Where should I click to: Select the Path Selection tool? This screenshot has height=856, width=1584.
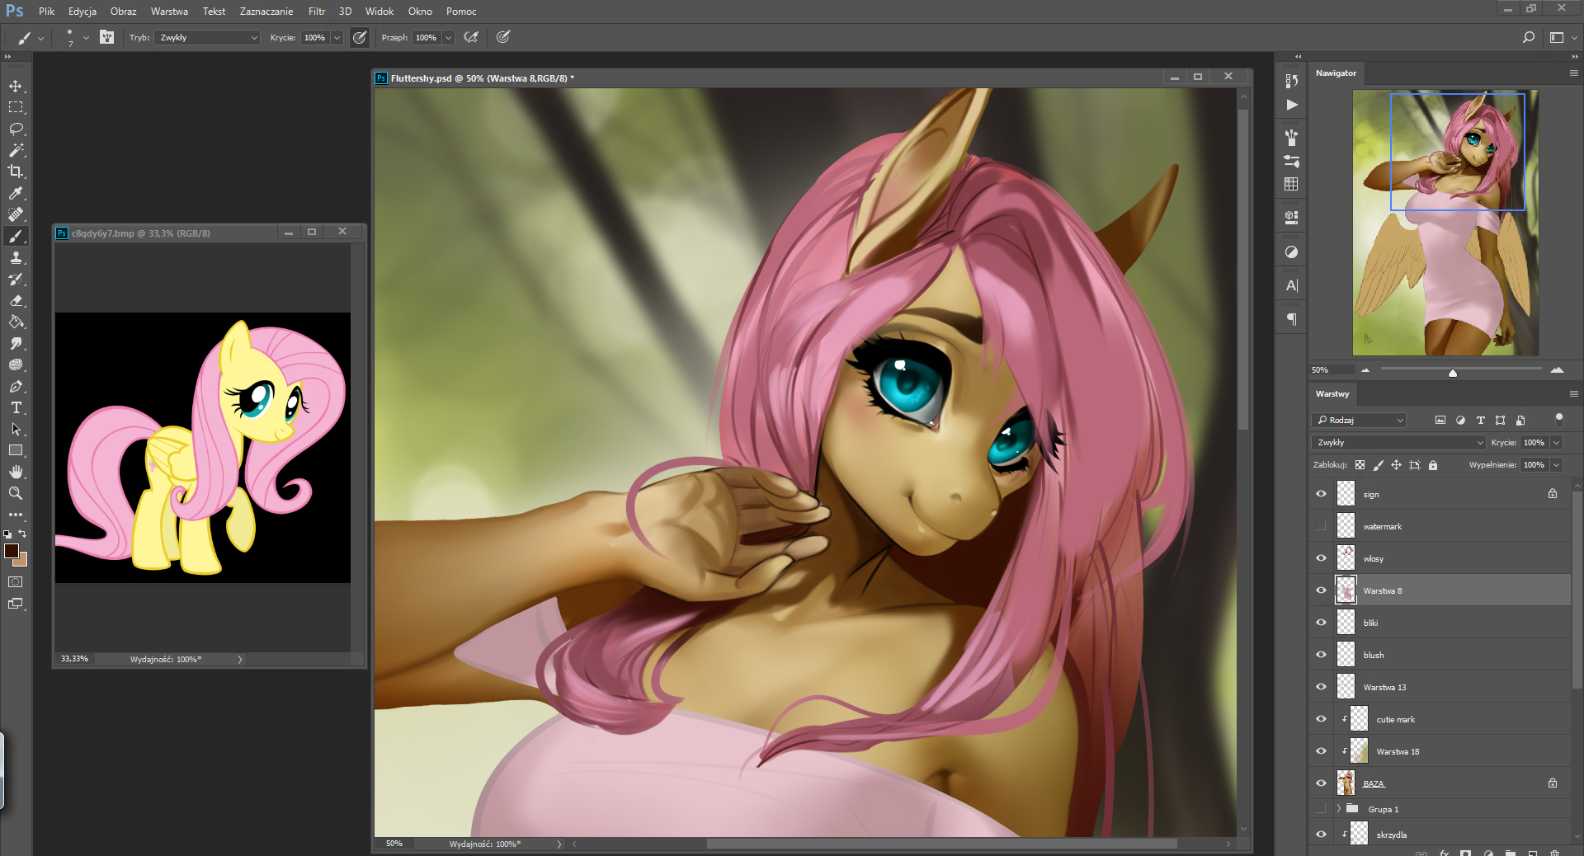[x=16, y=429]
